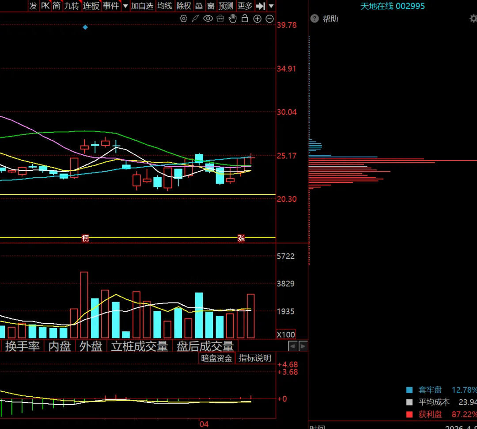
Task: Add stock via 加自选 button
Action: 142,6
